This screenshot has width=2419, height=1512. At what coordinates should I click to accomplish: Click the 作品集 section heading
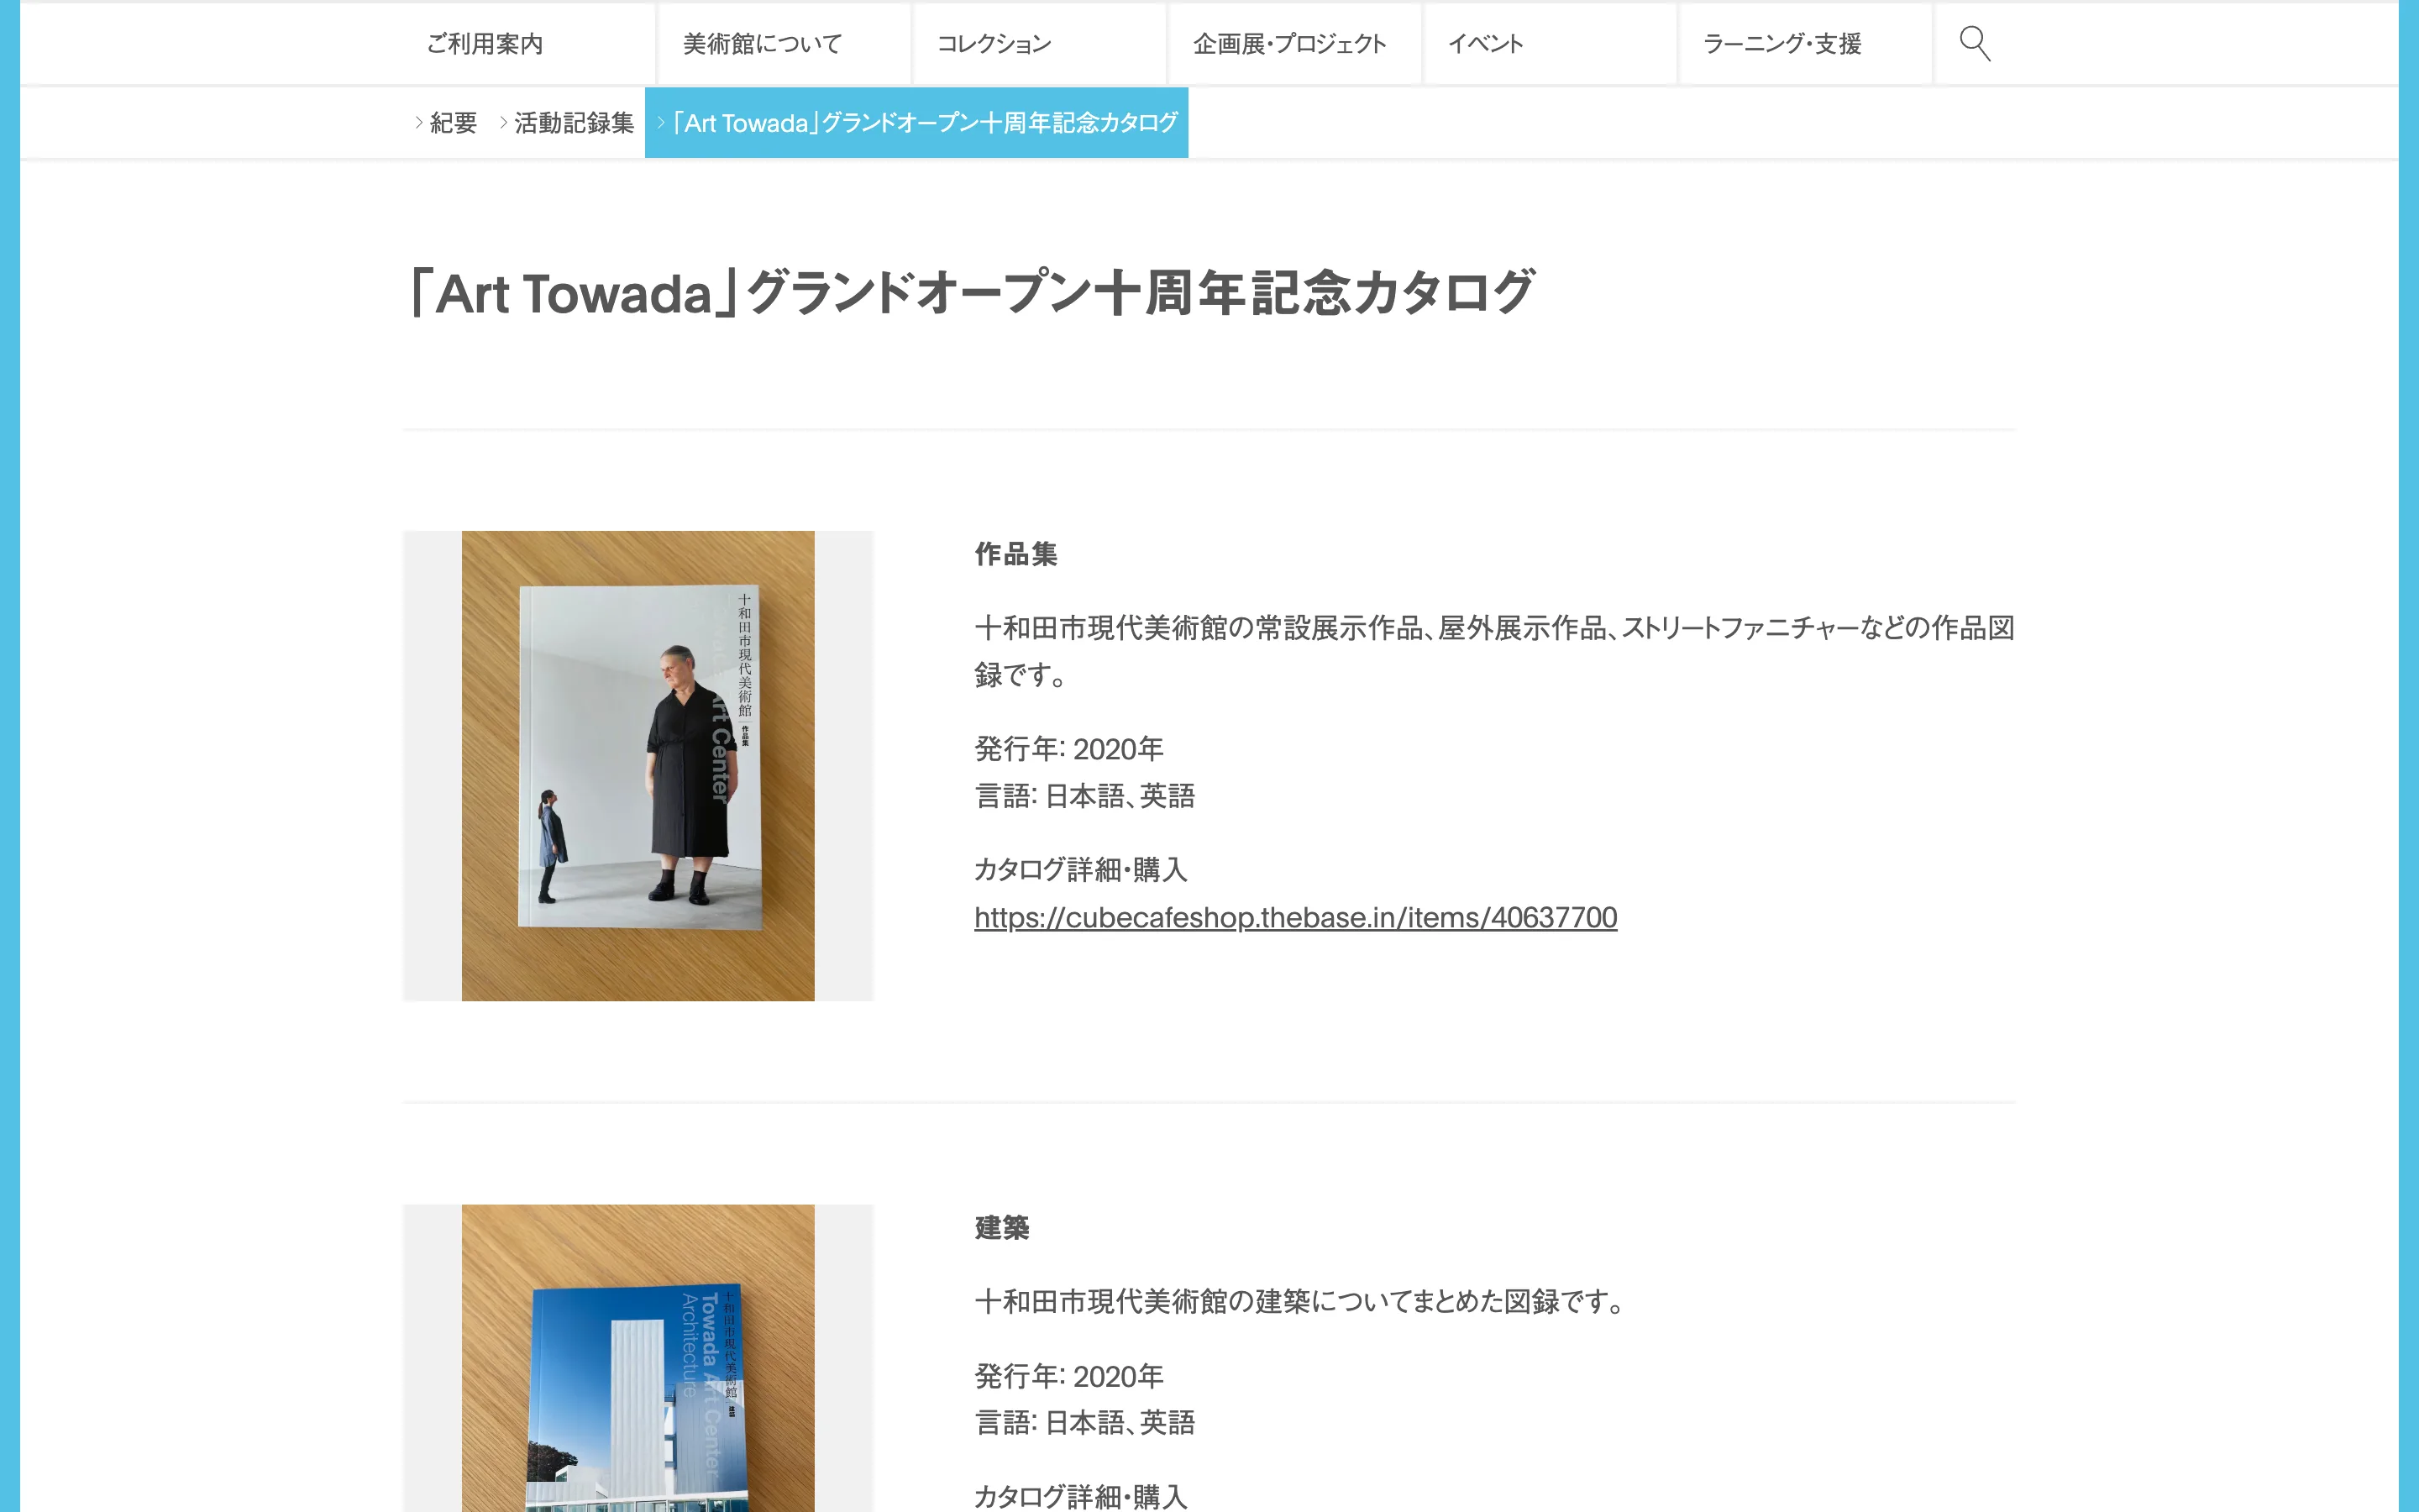(1015, 554)
